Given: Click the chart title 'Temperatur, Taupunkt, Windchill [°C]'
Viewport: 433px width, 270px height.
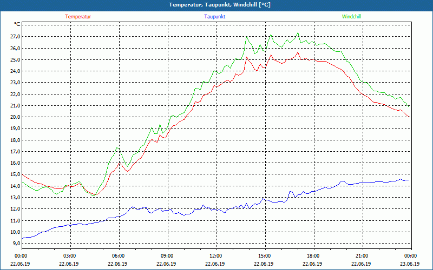Looking at the screenshot, I should tap(220, 5).
